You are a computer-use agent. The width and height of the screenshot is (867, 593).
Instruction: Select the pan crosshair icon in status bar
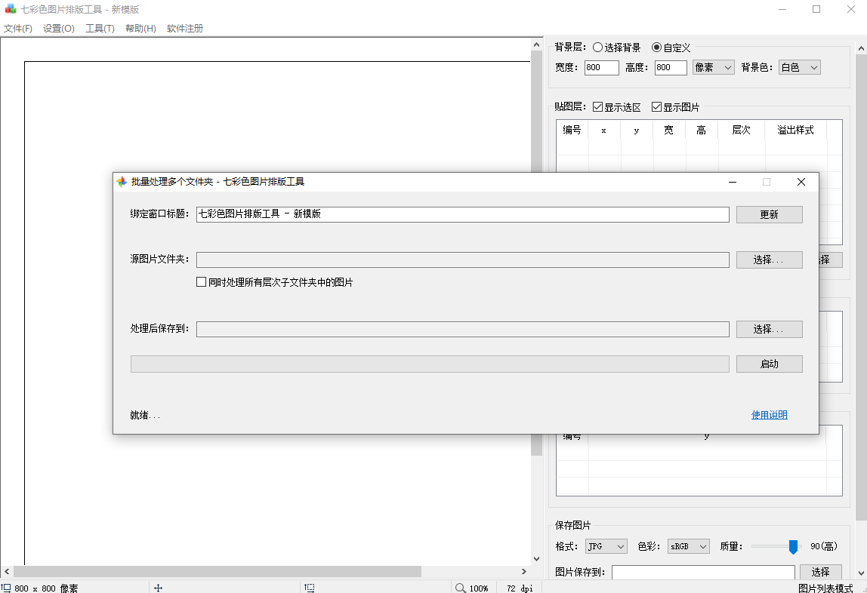tap(159, 587)
